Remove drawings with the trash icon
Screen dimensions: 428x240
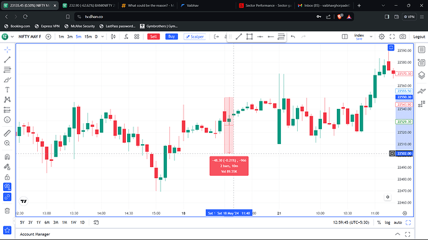pos(7,210)
